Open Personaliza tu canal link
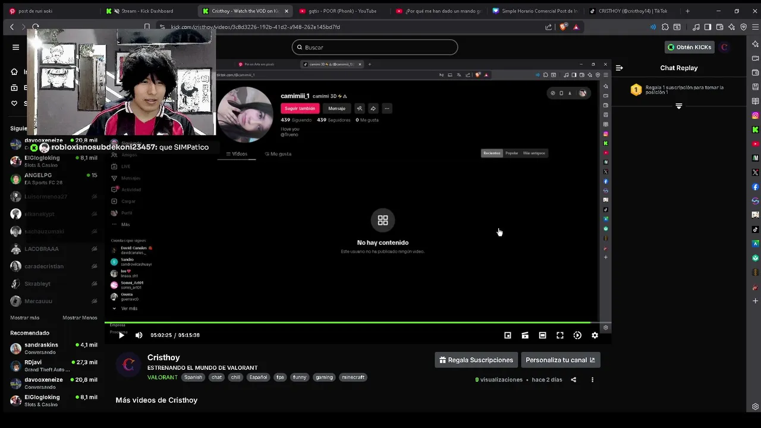The height and width of the screenshot is (428, 761). tap(561, 360)
